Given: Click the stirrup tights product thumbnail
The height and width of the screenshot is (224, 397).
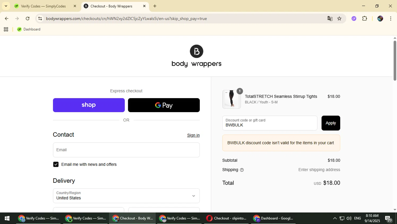Looking at the screenshot, I should 232,99.
